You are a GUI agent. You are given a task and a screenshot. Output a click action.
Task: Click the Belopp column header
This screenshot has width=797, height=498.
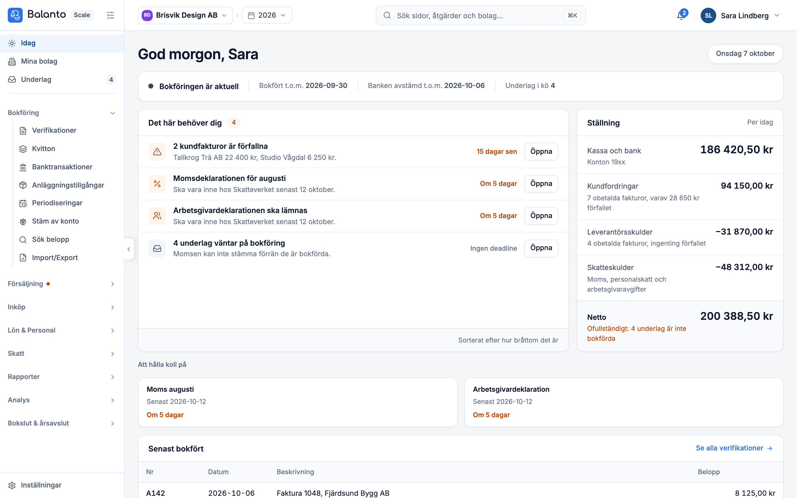point(709,472)
